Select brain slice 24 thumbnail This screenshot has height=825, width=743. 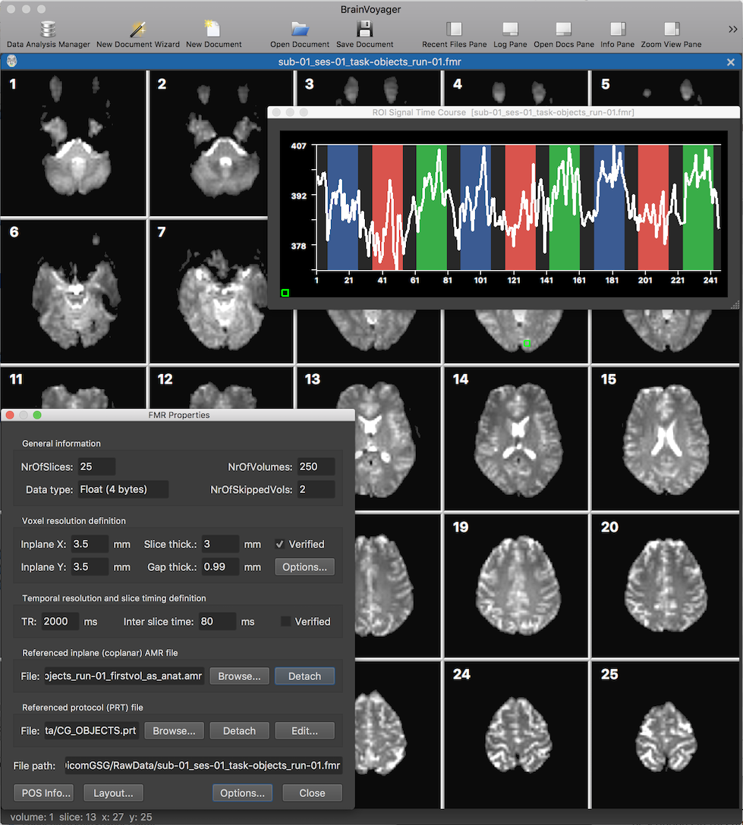coord(516,735)
